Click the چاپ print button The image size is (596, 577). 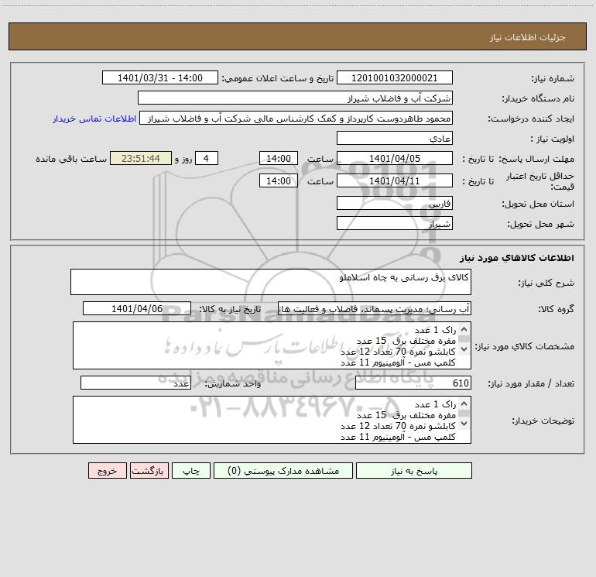[x=191, y=470]
